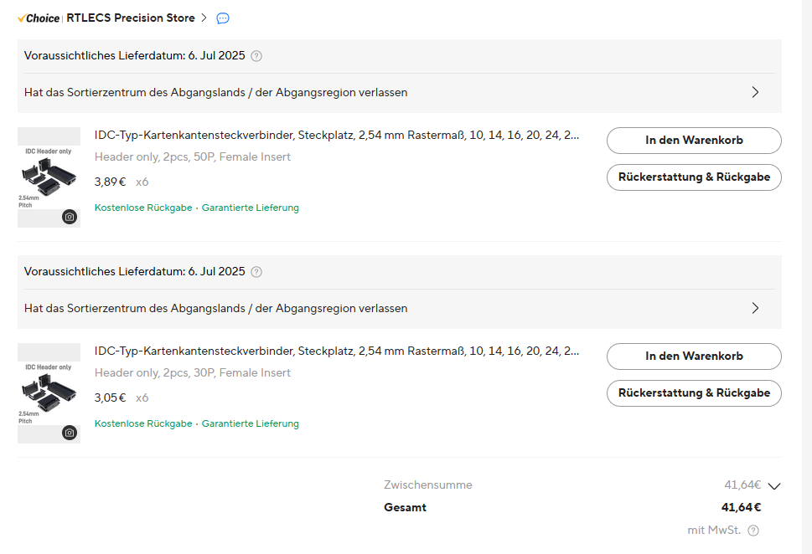Request Rückerstattung for the first item
The width and height of the screenshot is (812, 554).
pos(693,177)
